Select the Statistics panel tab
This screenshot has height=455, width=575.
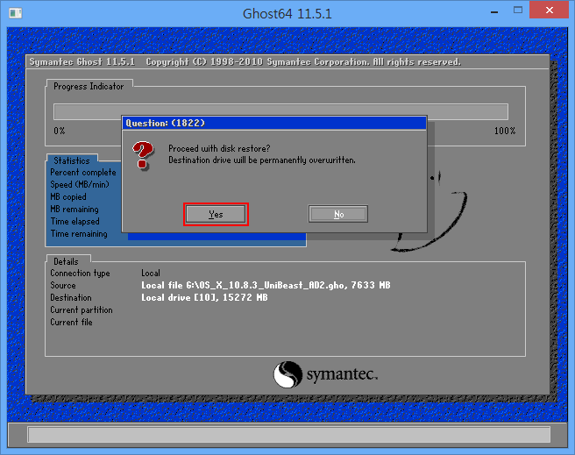click(72, 160)
